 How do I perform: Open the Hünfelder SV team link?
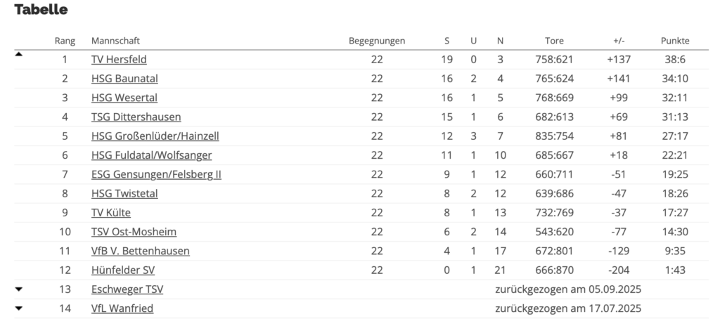(x=123, y=270)
